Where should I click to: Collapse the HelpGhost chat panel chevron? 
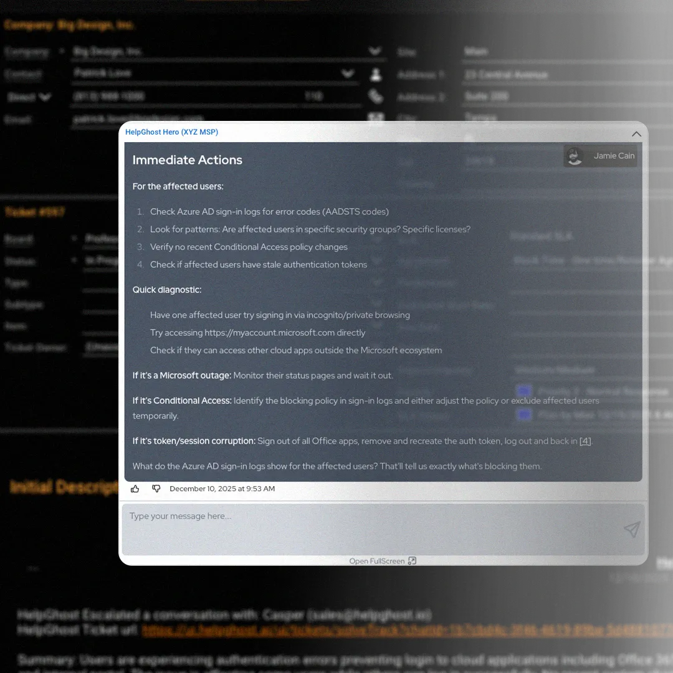click(x=636, y=134)
